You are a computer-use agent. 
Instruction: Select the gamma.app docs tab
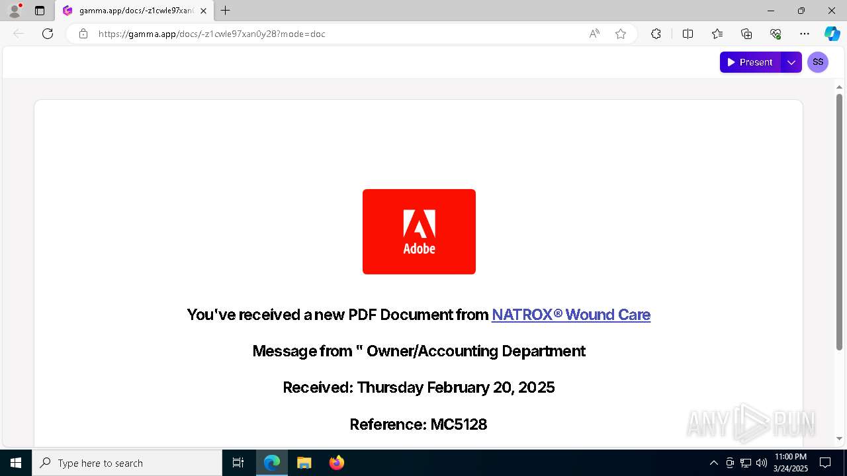click(135, 11)
